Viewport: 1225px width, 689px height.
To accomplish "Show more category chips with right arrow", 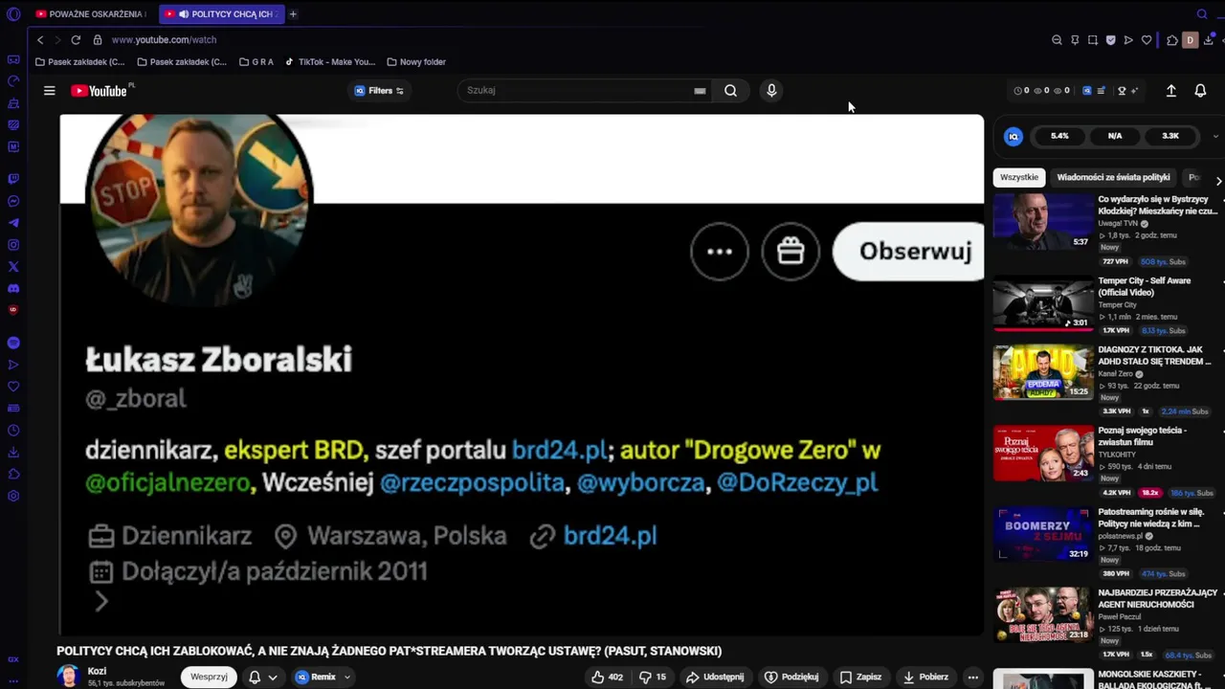I will pyautogui.click(x=1218, y=181).
